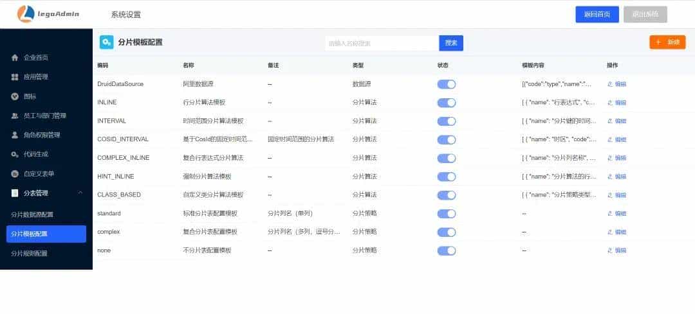Click the icon beside 自定义表单
Screen dimensions: 695x314
pos(15,174)
